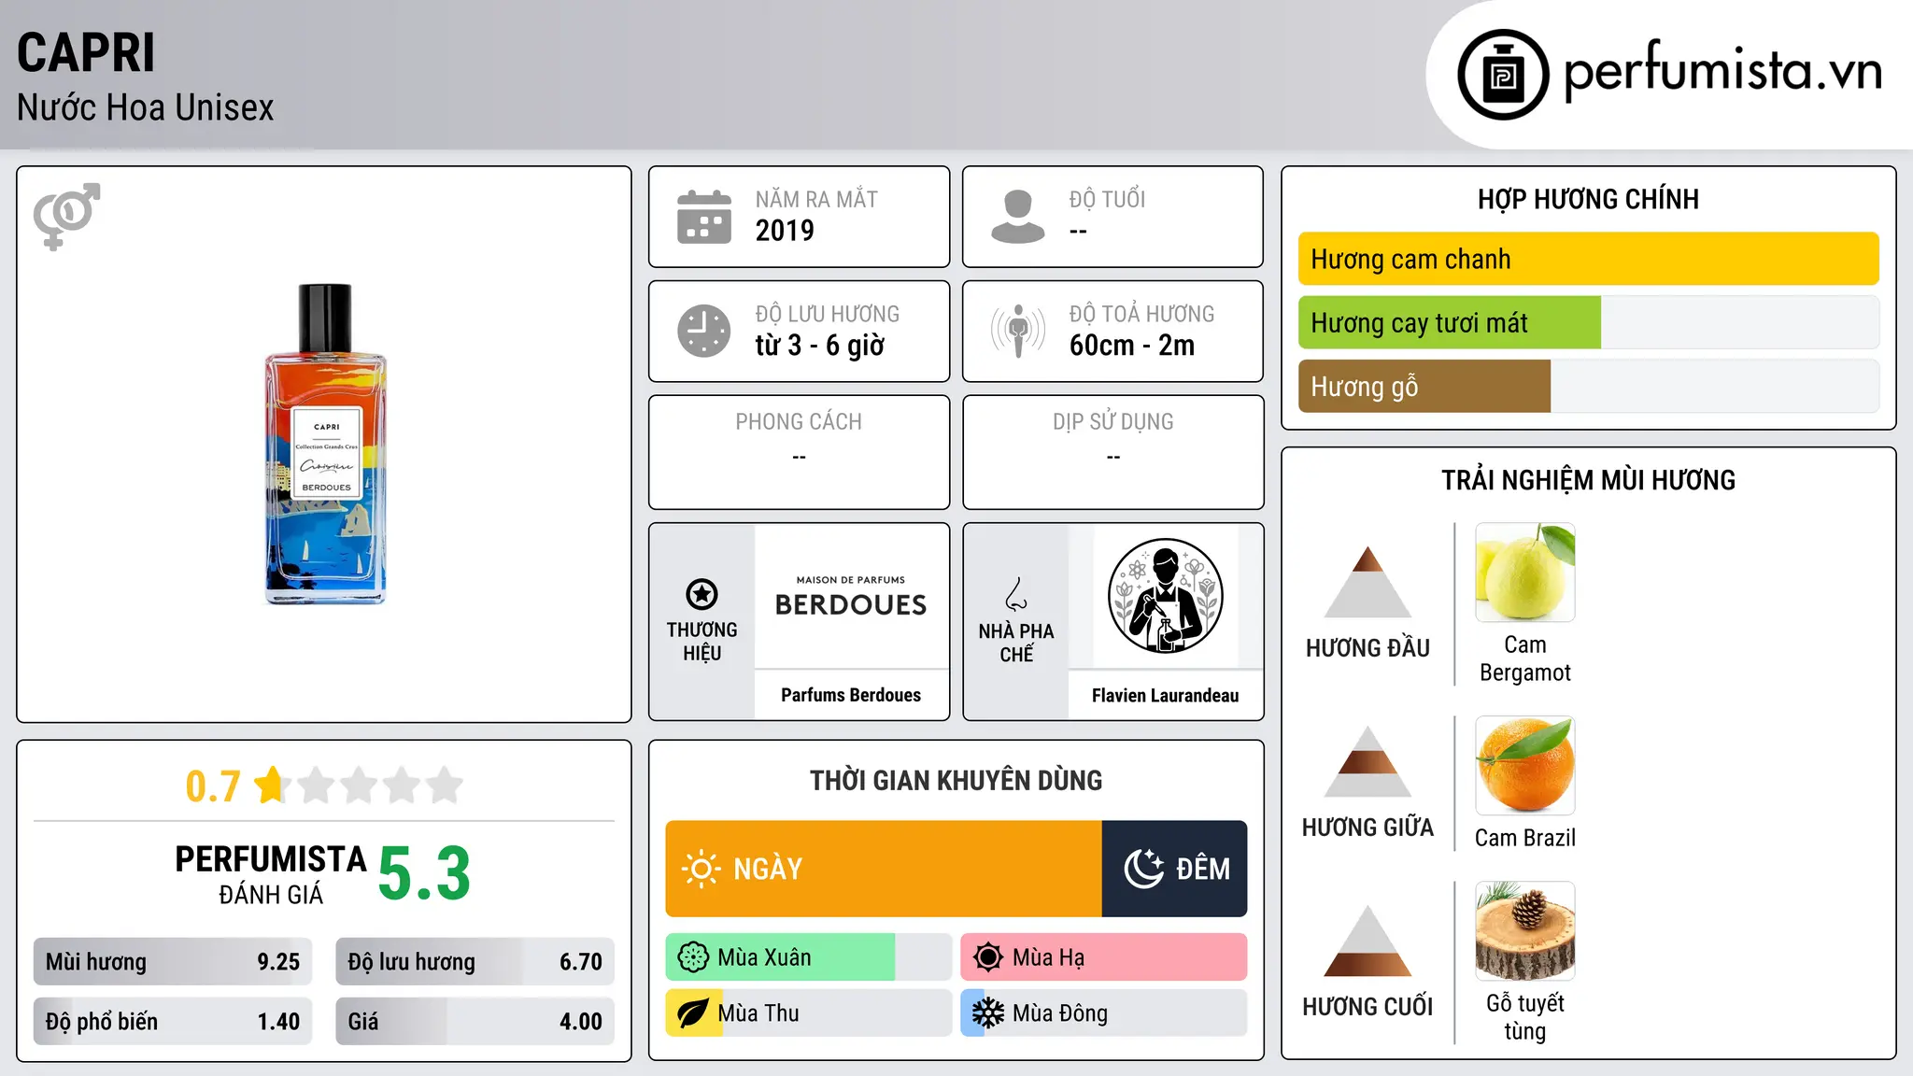Click the flower icon for Mùa Xuân
Image resolution: width=1913 pixels, height=1076 pixels.
[693, 957]
